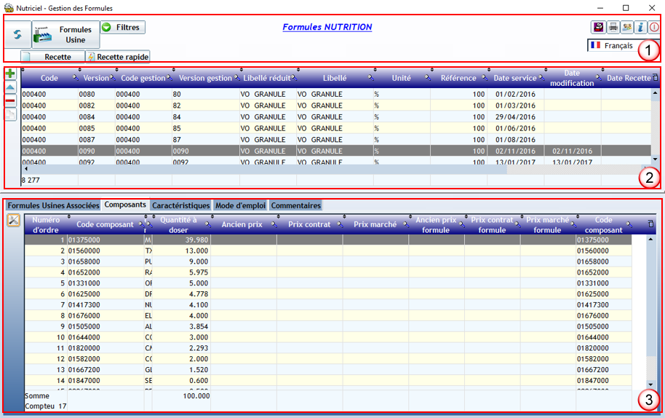Select formula row version 0085
Viewport: 665px width, 418px height.
pyautogui.click(x=336, y=129)
